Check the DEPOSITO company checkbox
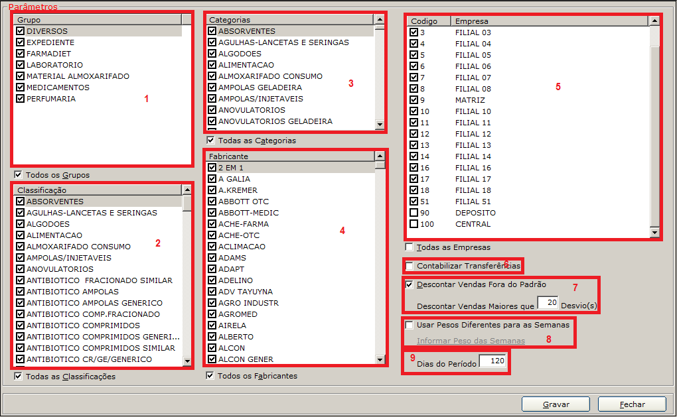Viewport: 677px width, 417px height. click(x=414, y=213)
